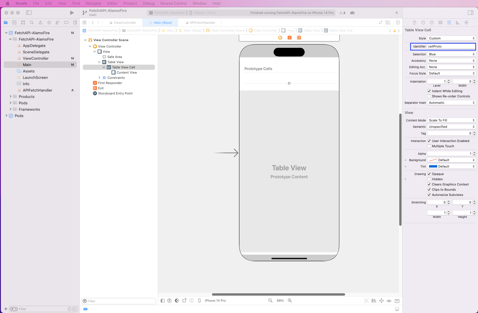The height and width of the screenshot is (313, 478).
Task: Click the Zoom Out magnifier on canvas
Action: pos(270,301)
